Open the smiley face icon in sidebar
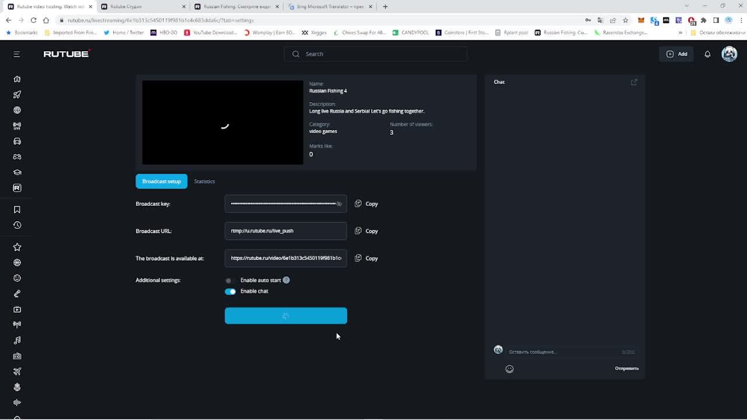 (17, 278)
